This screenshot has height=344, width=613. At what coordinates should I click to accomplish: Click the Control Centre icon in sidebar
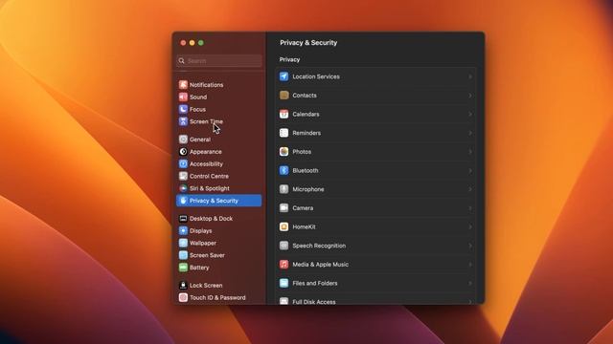[x=183, y=176]
